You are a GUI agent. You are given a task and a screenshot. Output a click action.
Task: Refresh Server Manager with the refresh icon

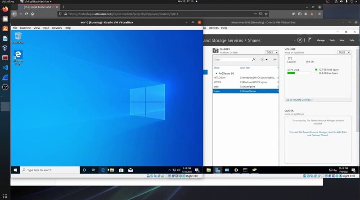300,40
